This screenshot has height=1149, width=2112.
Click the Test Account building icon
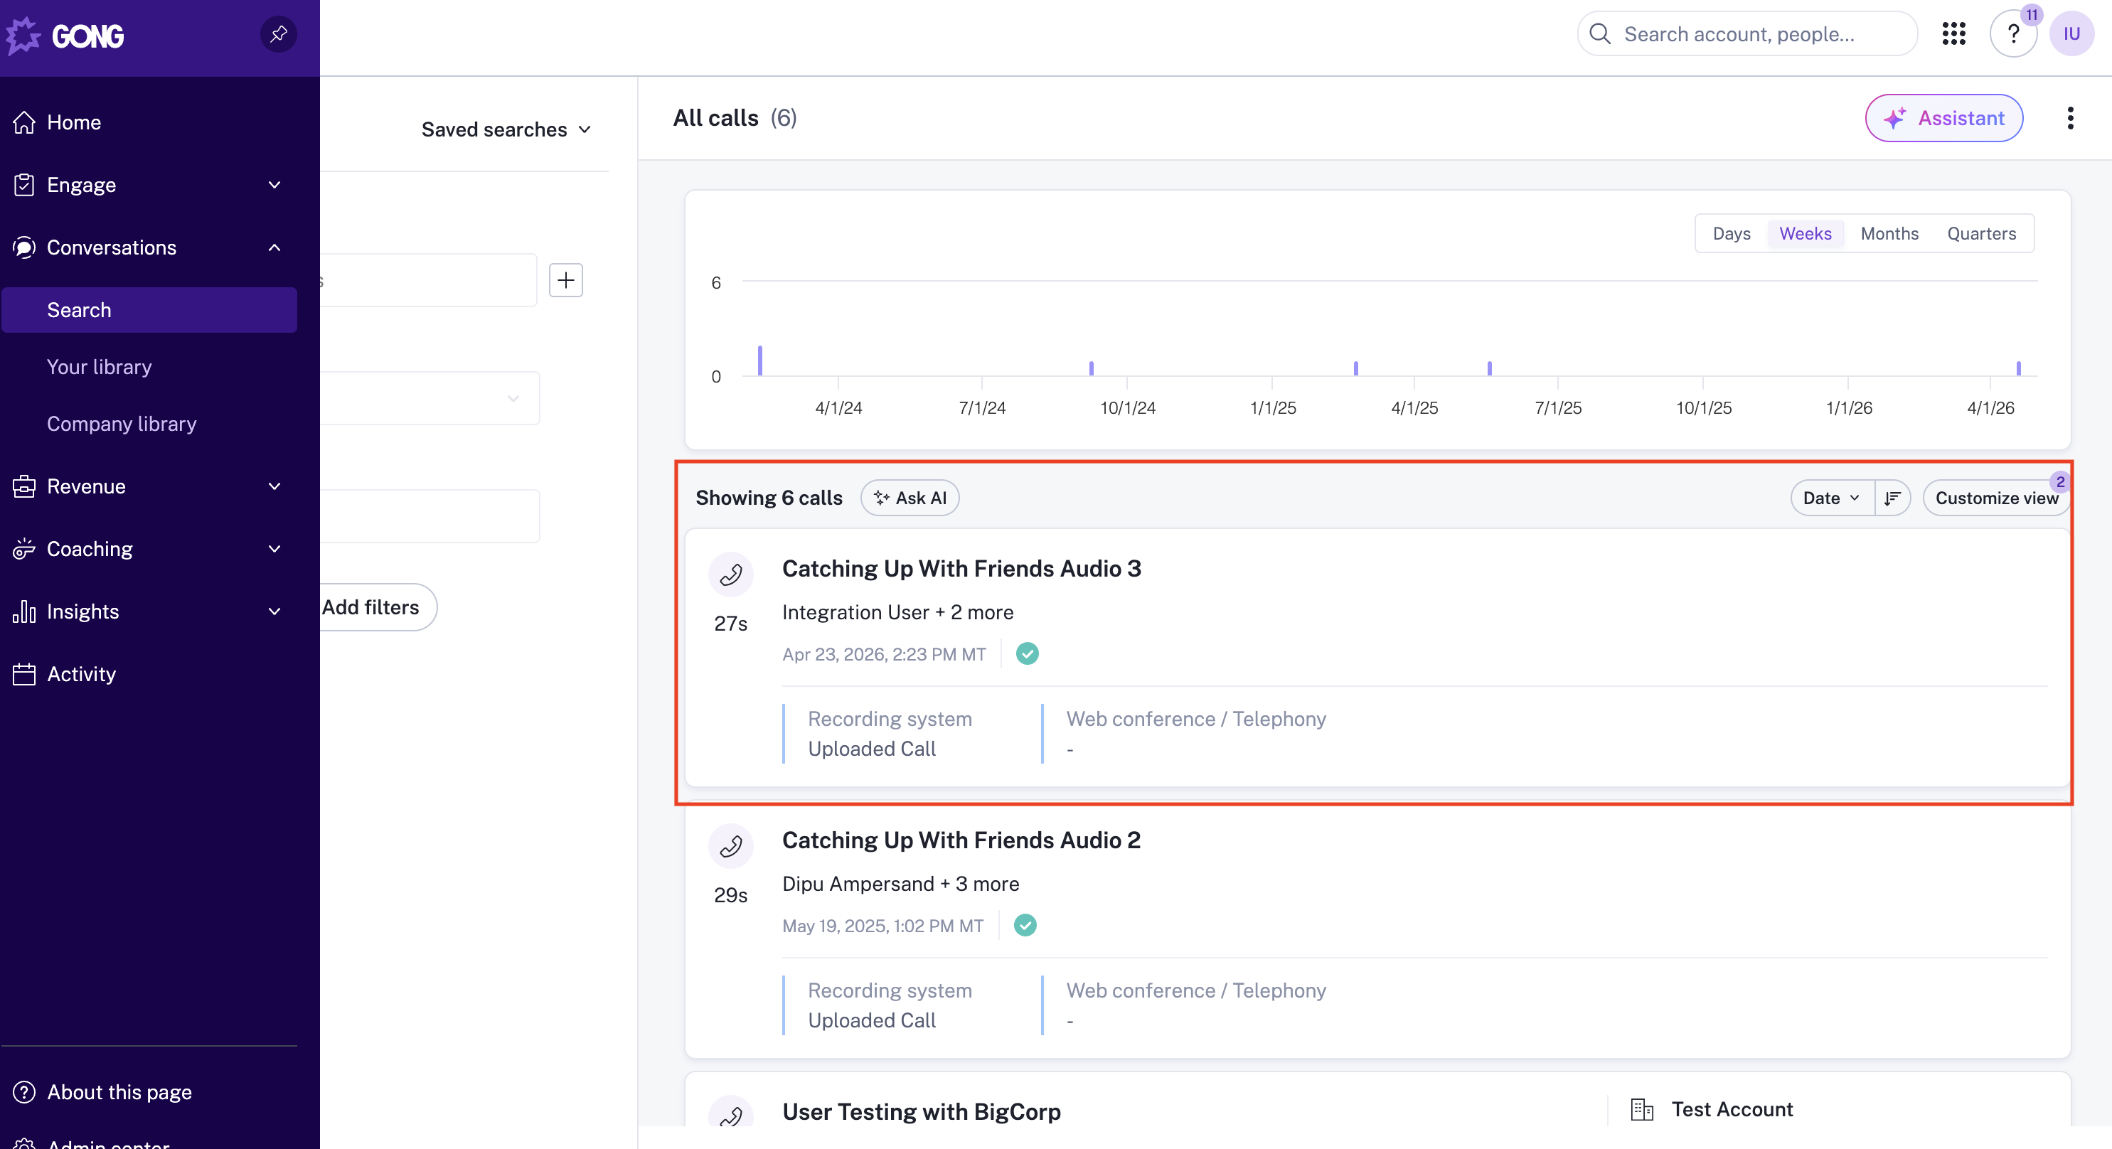[1641, 1109]
